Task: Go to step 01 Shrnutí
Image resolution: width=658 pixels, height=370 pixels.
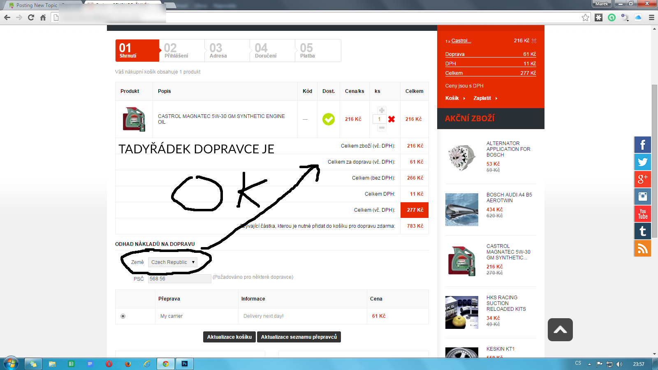Action: pyautogui.click(x=137, y=51)
